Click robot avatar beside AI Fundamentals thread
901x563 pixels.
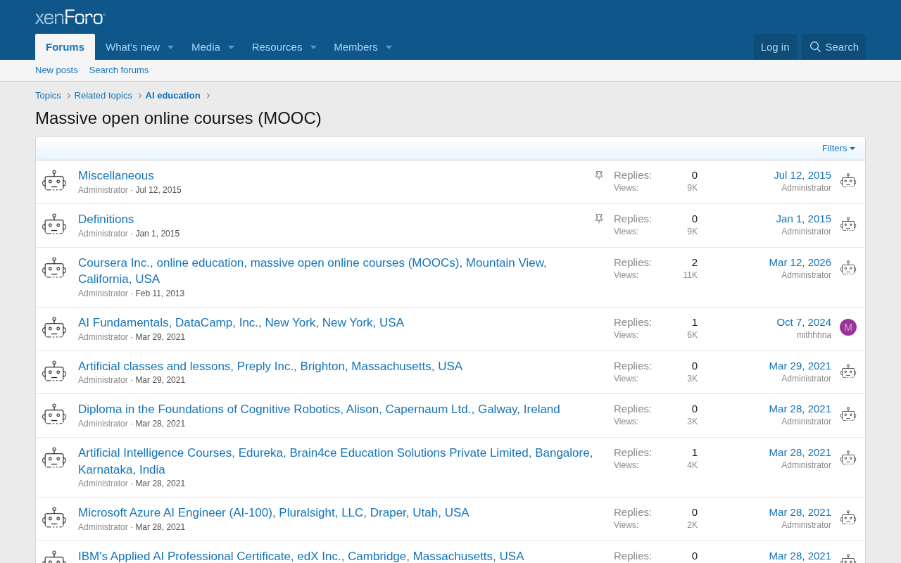pos(54,329)
